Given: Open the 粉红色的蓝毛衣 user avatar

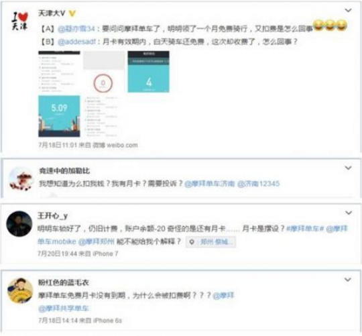Looking at the screenshot, I should pos(20,290).
